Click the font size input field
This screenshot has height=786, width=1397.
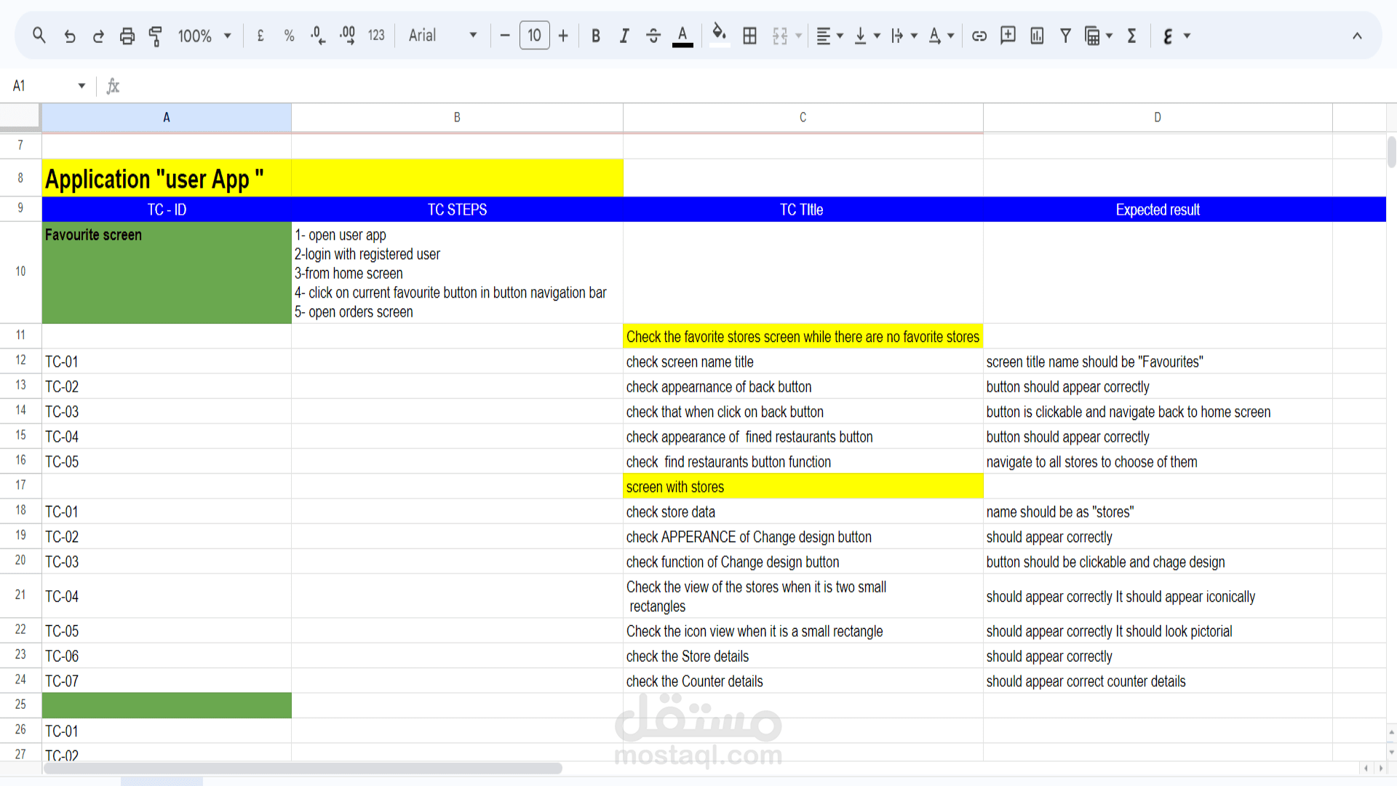(x=534, y=36)
